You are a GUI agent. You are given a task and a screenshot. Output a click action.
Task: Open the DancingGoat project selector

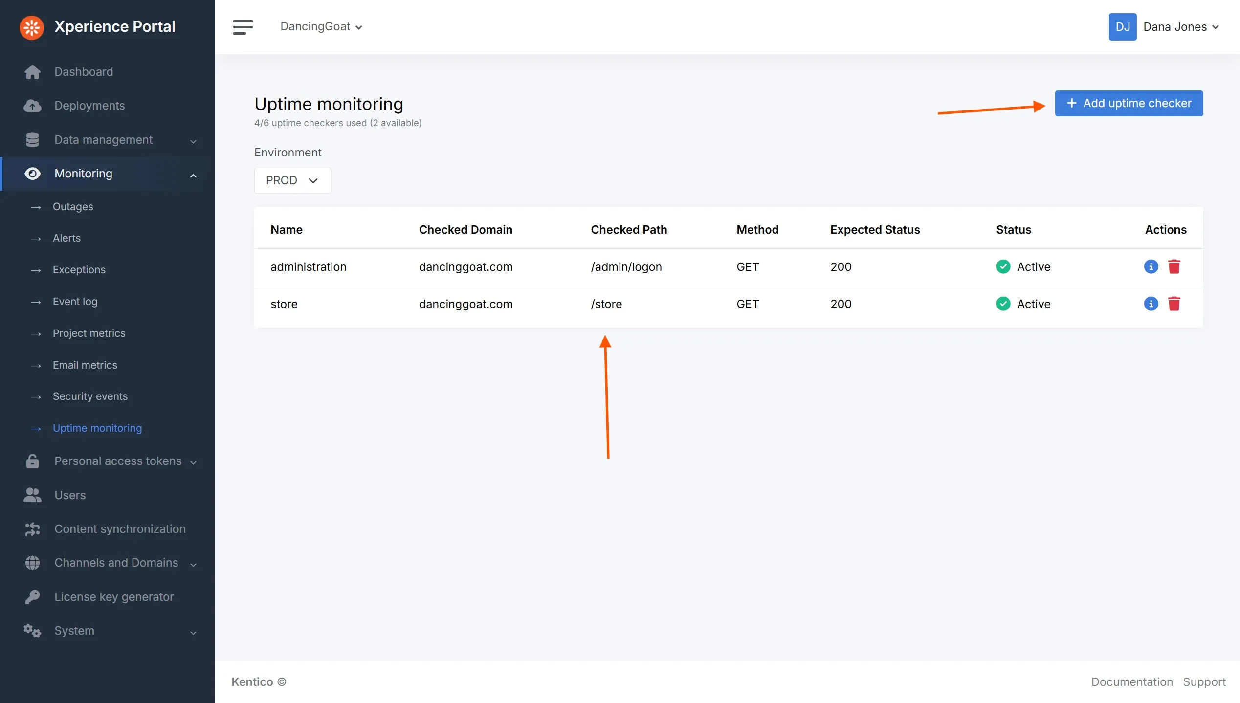pyautogui.click(x=321, y=27)
